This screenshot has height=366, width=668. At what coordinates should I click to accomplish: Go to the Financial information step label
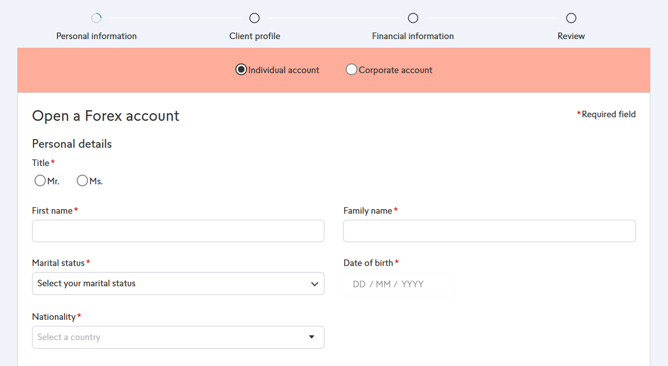(413, 36)
